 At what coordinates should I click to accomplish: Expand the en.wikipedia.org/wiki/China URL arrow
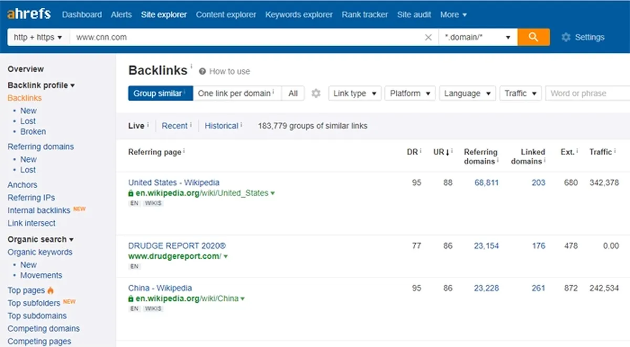click(x=243, y=299)
